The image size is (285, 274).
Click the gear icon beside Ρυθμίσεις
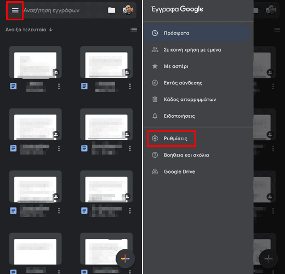click(x=155, y=139)
